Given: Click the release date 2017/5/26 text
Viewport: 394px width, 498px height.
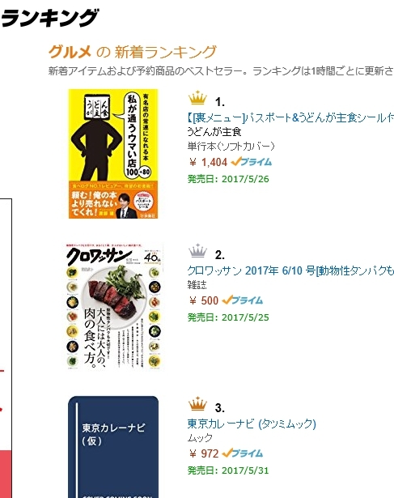Looking at the screenshot, I should [245, 179].
